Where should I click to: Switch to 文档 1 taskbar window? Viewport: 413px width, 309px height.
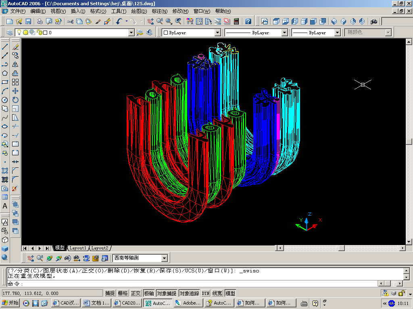[96, 303]
